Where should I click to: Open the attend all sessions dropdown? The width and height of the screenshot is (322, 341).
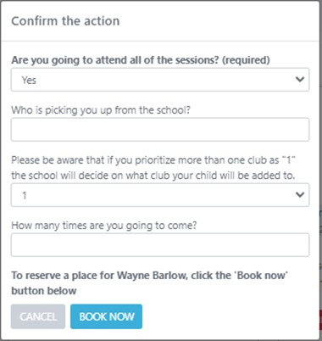click(160, 80)
